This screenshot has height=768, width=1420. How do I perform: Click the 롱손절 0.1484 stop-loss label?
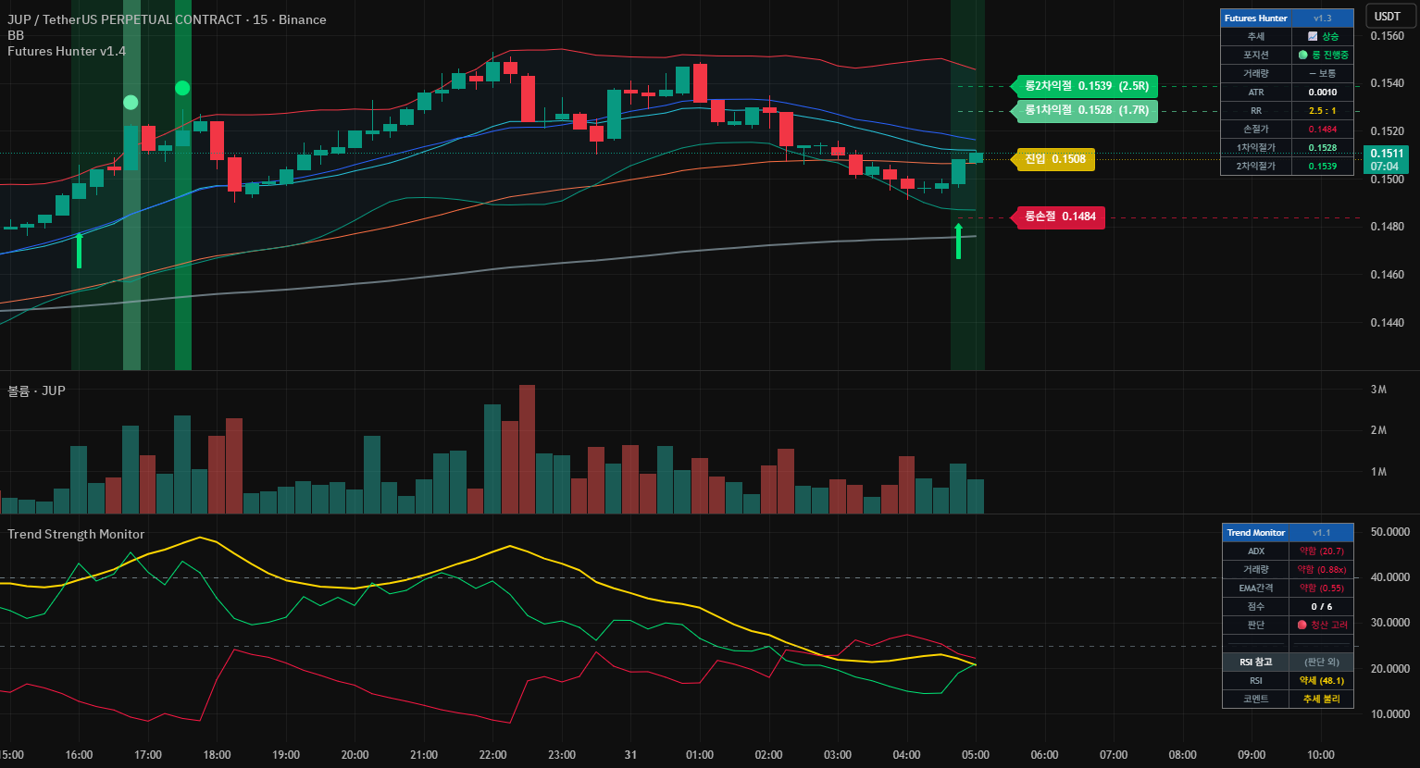pos(1060,217)
